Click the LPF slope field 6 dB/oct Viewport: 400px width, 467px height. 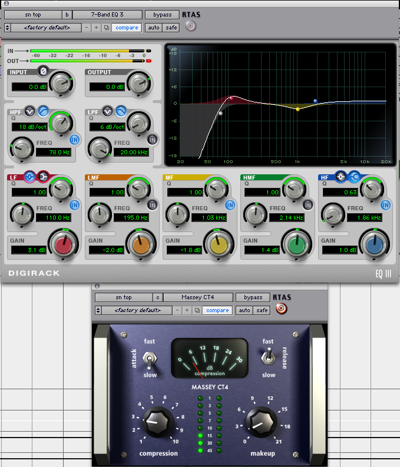tap(107, 127)
